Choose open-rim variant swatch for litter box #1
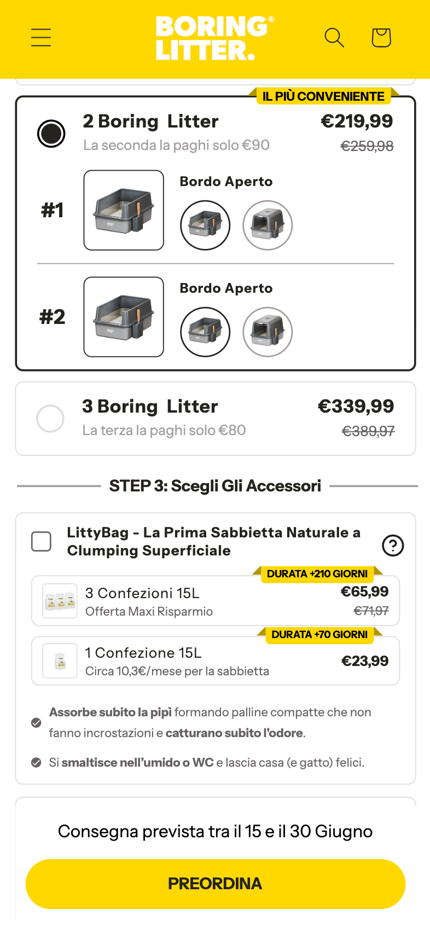This screenshot has width=430, height=927. (x=205, y=225)
